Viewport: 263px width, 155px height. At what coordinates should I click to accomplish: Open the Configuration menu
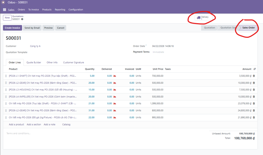[76, 10]
